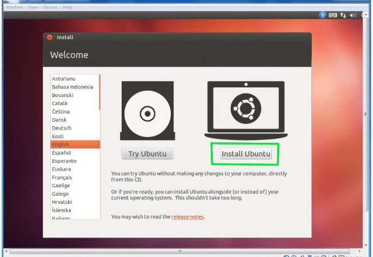The width and height of the screenshot is (373, 257).
Task: Select Català language
Action: point(75,103)
